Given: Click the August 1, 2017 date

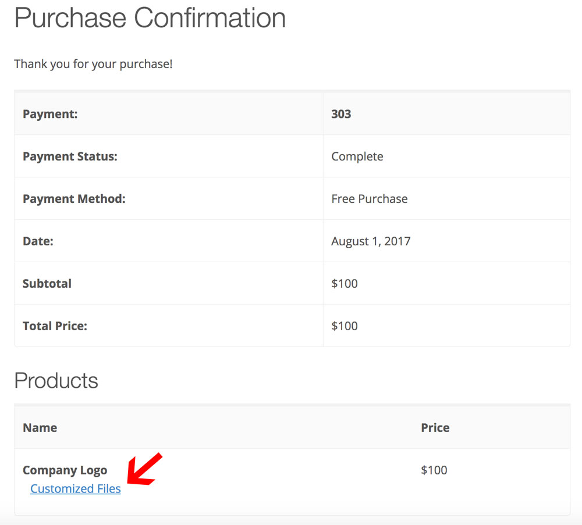Looking at the screenshot, I should point(371,241).
